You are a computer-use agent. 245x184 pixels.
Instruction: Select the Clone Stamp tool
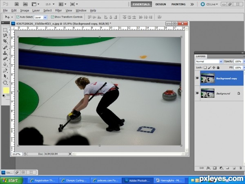(5, 53)
